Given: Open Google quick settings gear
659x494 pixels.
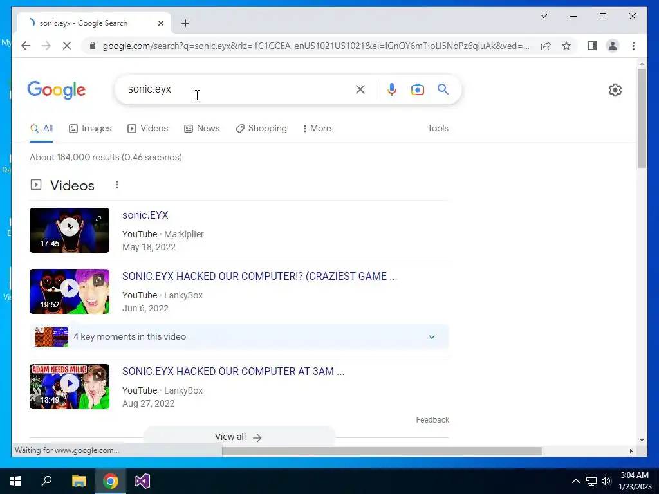Looking at the screenshot, I should click(615, 89).
